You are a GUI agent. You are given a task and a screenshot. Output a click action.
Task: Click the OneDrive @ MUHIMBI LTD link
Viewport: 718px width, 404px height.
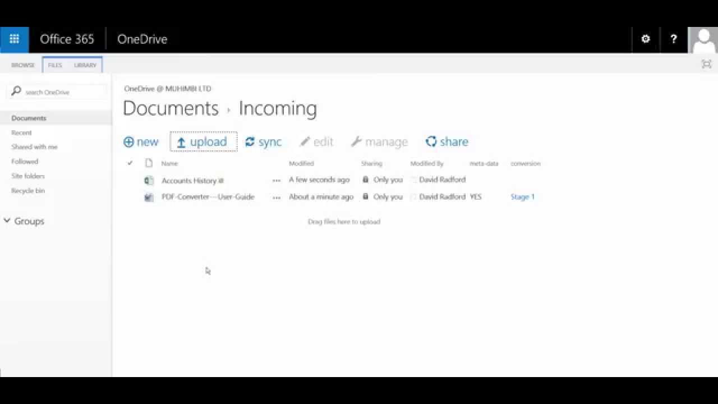click(x=168, y=89)
